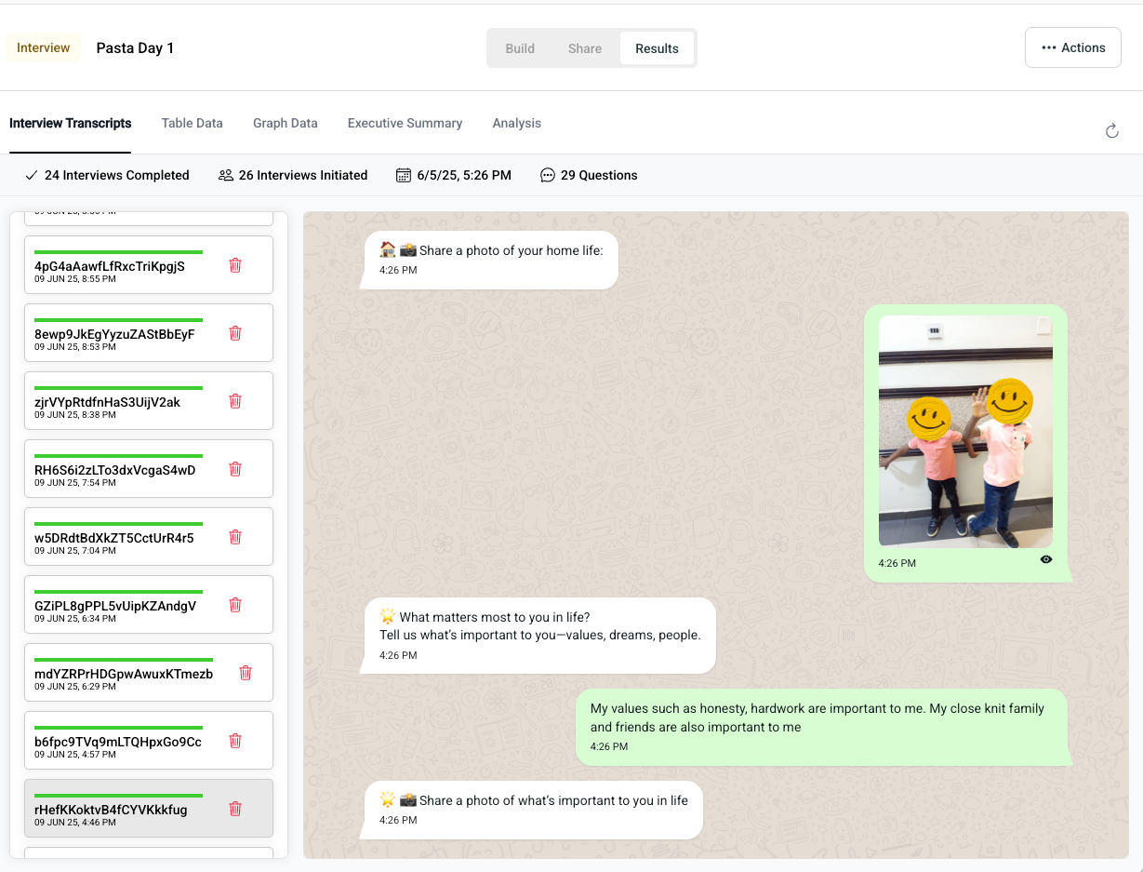Open the shared home life photo

(965, 431)
